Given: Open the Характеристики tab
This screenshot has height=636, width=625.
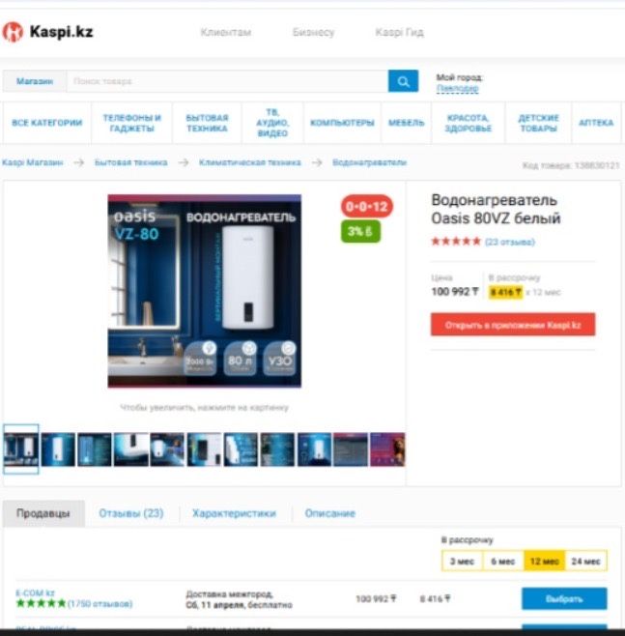Looking at the screenshot, I should [234, 513].
